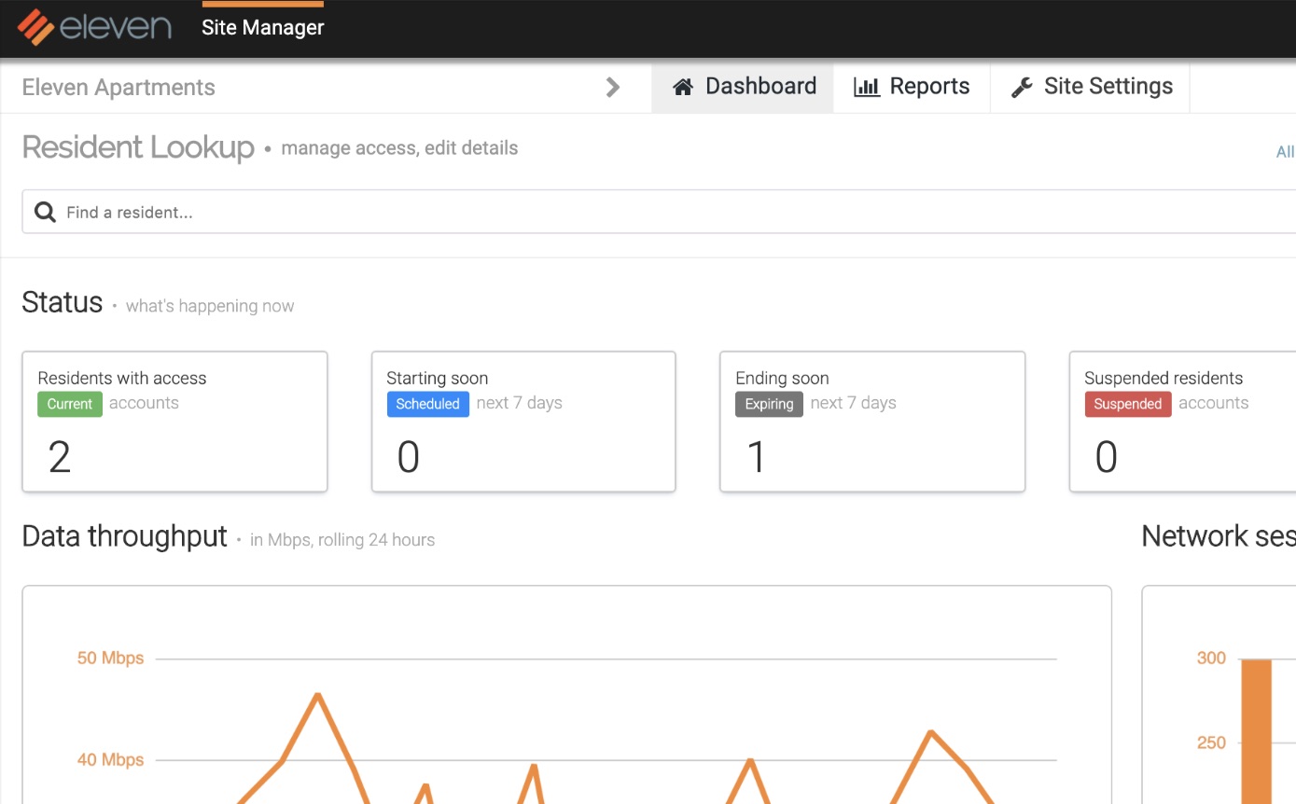Viewport: 1296px width, 804px height.
Task: Click the blue Scheduled badge
Action: [427, 404]
